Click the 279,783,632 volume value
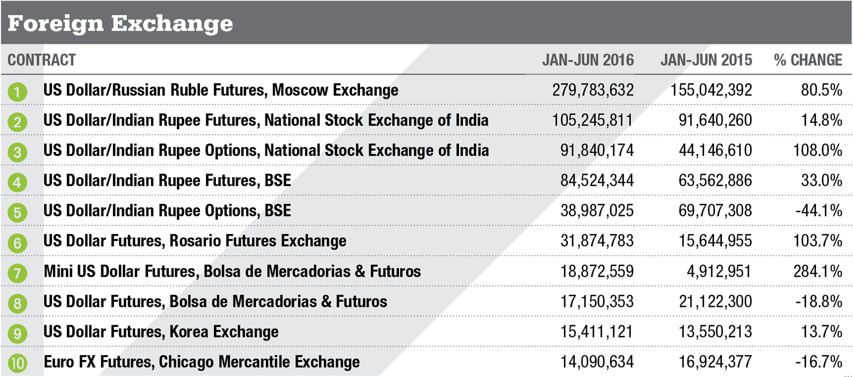The height and width of the screenshot is (377, 853). (x=593, y=90)
